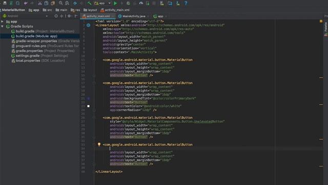Select build.gradle (Module: app)
The width and height of the screenshot is (328, 185).
pyautogui.click(x=34, y=36)
